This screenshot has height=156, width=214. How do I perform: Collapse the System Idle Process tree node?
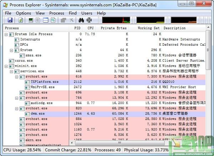point(6,34)
